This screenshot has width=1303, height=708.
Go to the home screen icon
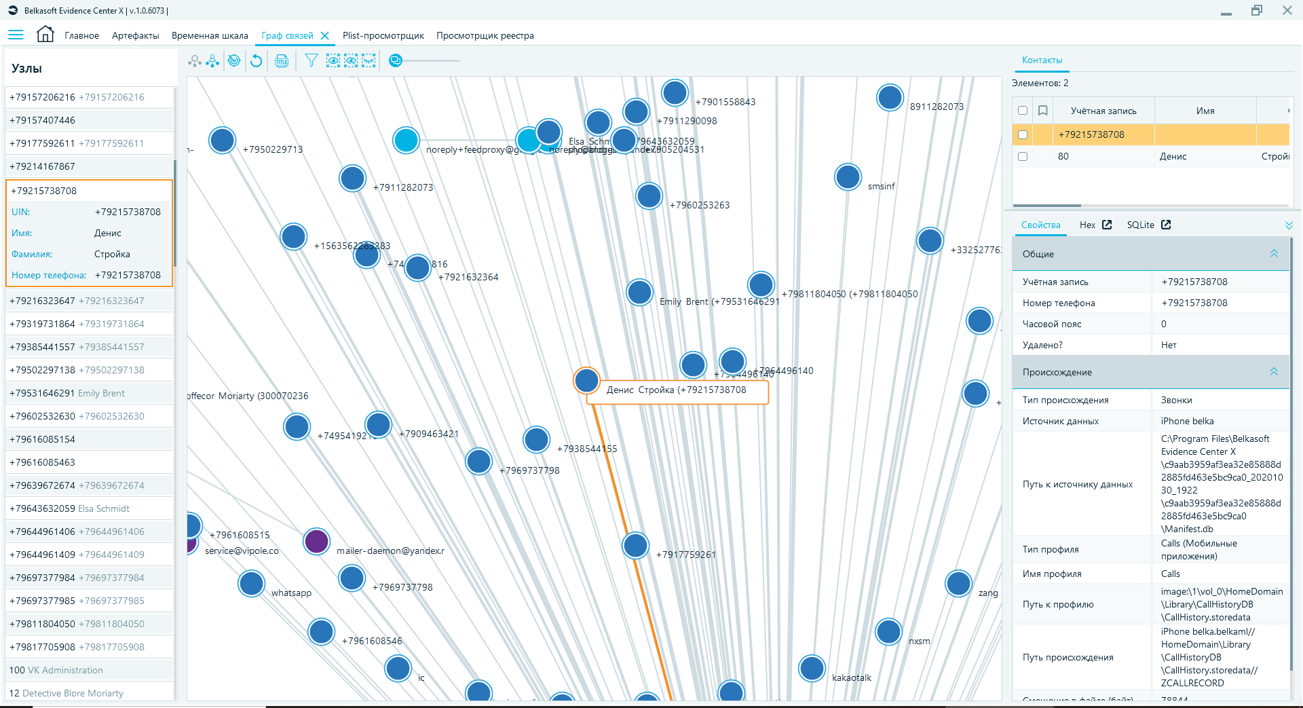[x=45, y=34]
